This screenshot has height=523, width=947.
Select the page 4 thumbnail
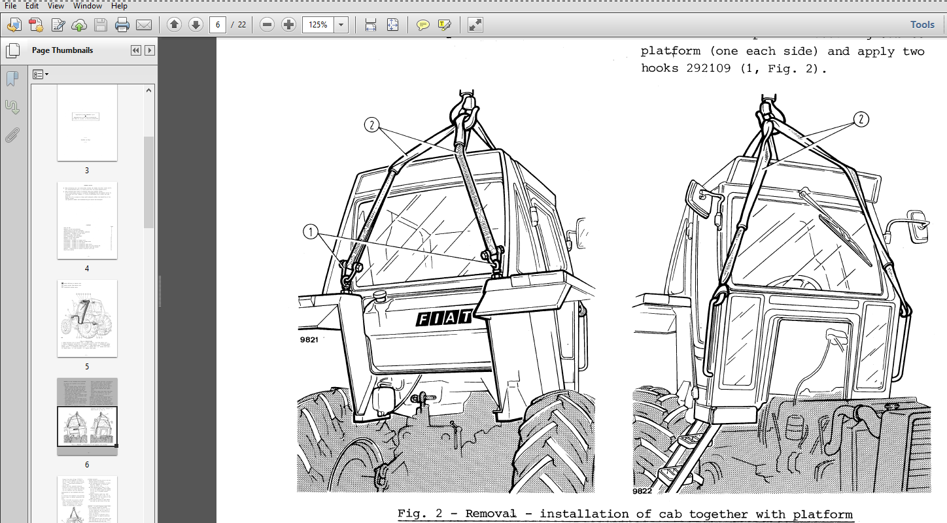[x=87, y=220]
